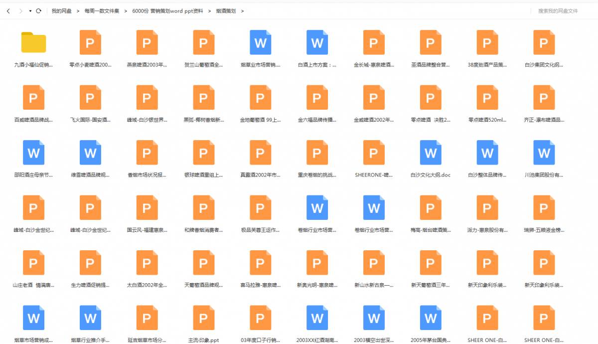Choose the 零点啤酒 决胜2 PPT icon
This screenshot has height=344, width=598.
(431, 97)
